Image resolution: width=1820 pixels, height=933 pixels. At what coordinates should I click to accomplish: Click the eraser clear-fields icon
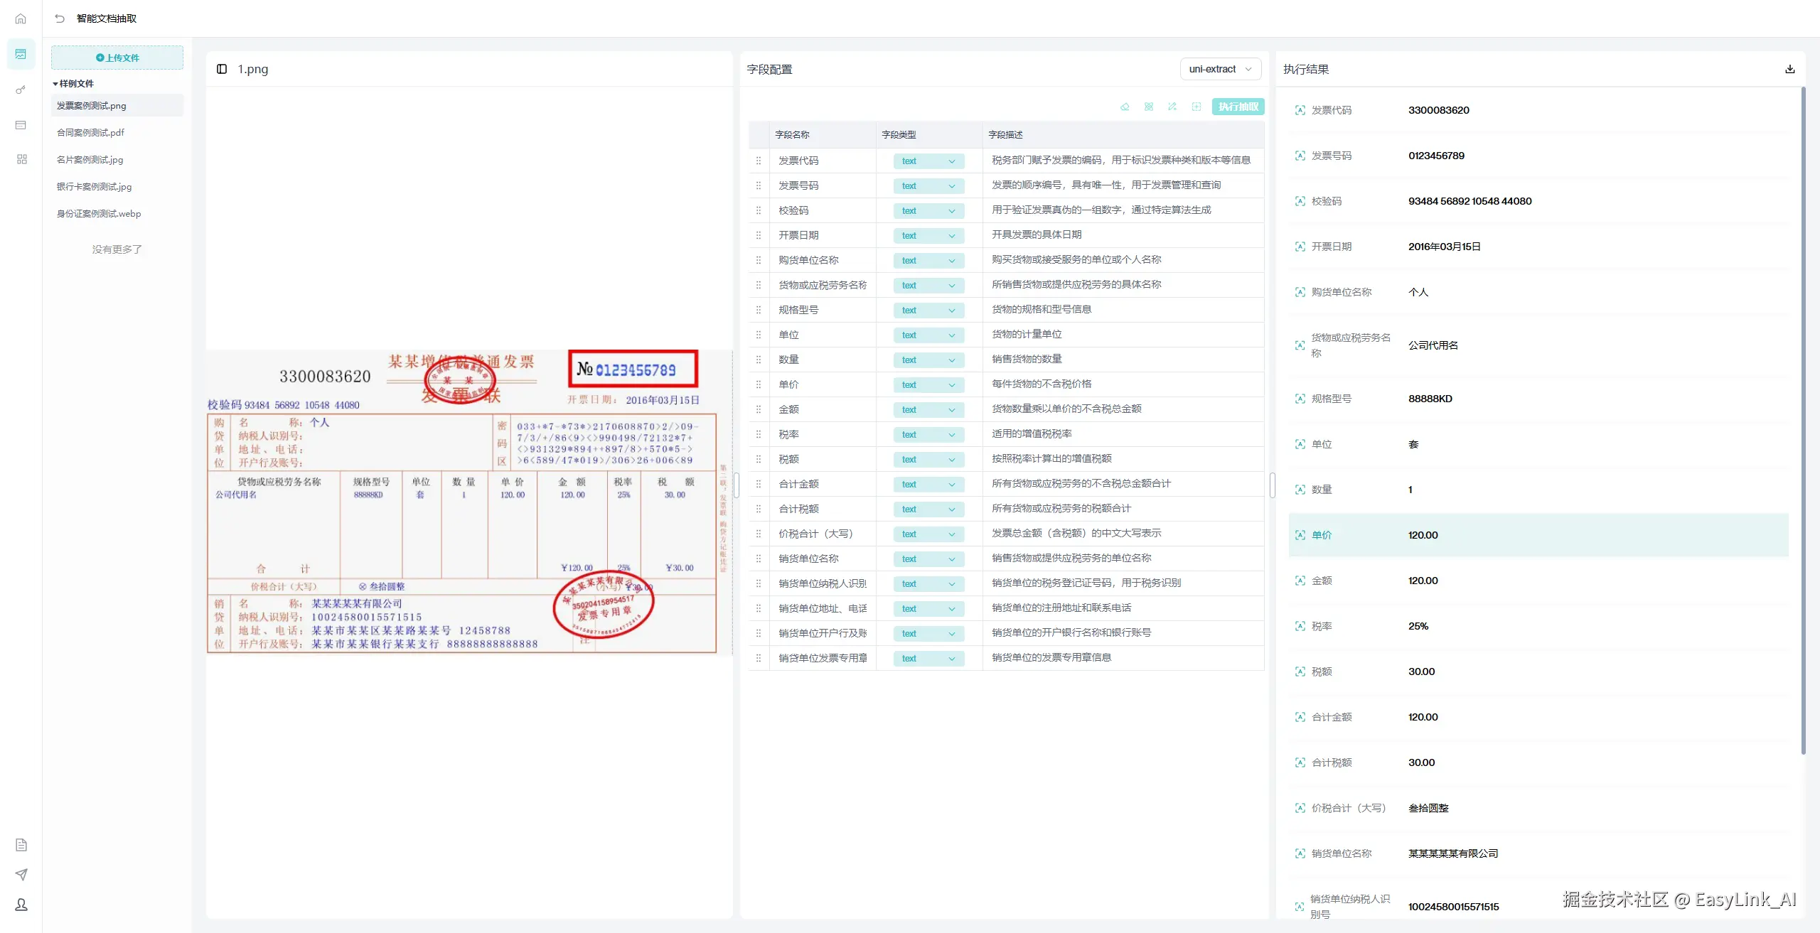(1125, 107)
